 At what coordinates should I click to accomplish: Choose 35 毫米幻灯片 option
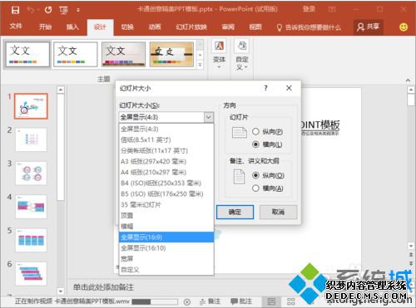pyautogui.click(x=166, y=205)
